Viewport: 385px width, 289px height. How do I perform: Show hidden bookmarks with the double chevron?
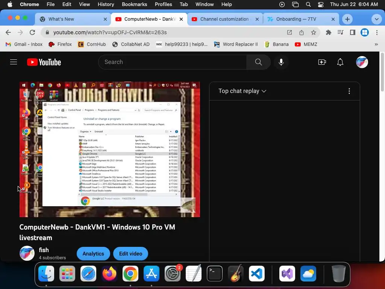pos(376,44)
